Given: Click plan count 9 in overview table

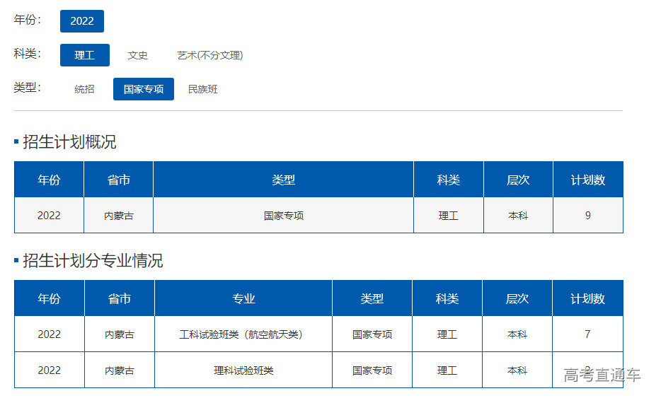Looking at the screenshot, I should tap(588, 216).
